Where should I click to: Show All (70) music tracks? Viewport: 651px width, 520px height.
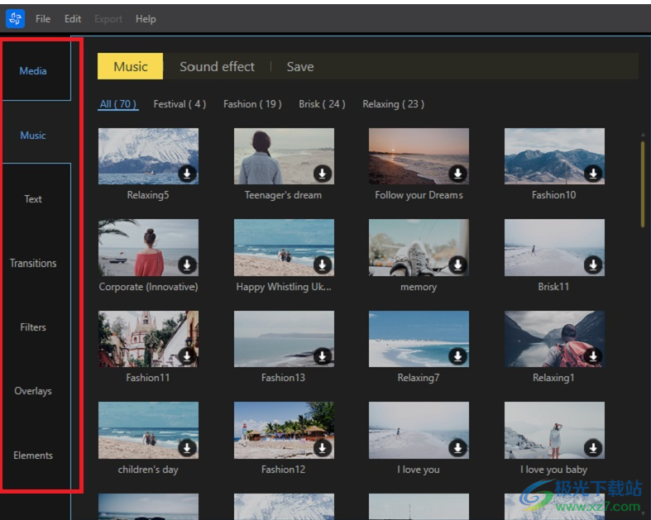click(x=118, y=104)
